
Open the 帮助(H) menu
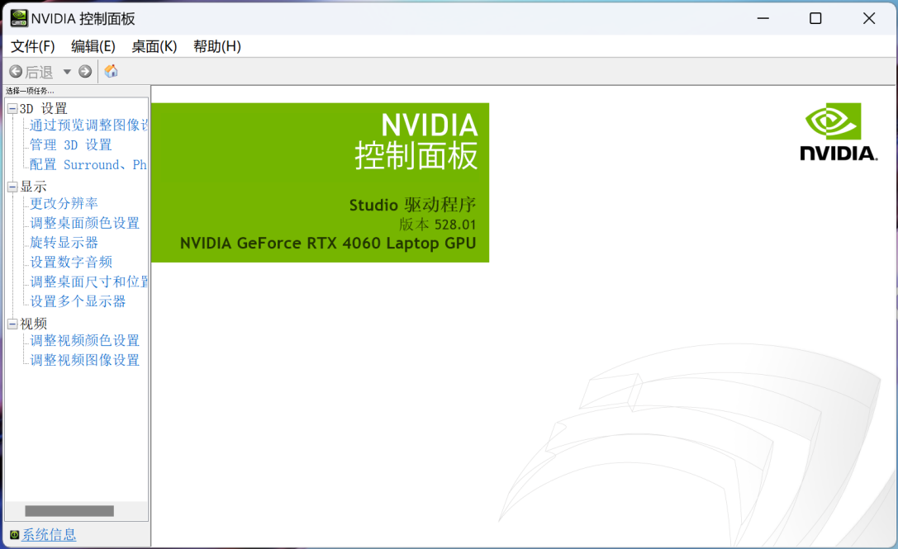[217, 46]
